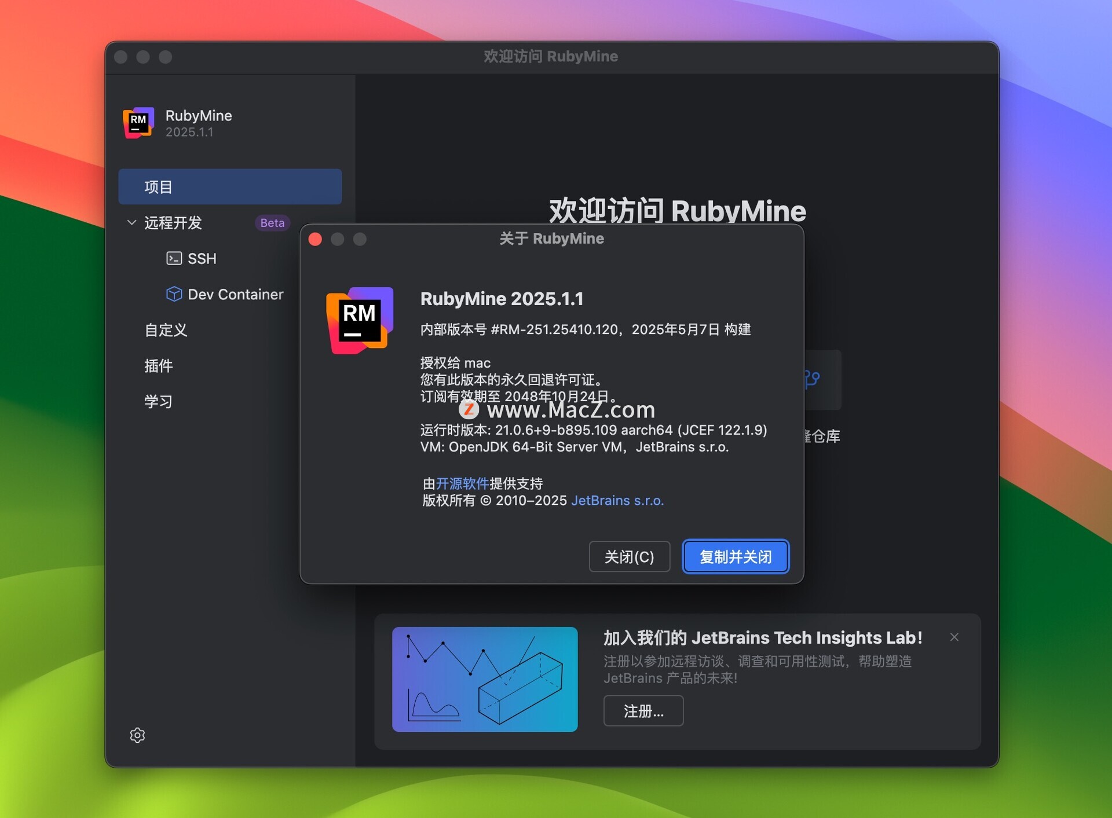Click the Dev Container cube icon
The height and width of the screenshot is (818, 1112).
(x=174, y=294)
